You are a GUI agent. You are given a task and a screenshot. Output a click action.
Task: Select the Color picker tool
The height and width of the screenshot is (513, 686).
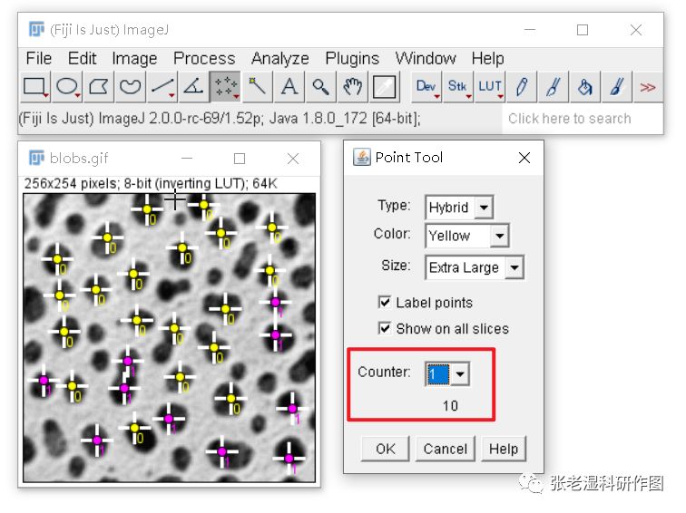[384, 87]
